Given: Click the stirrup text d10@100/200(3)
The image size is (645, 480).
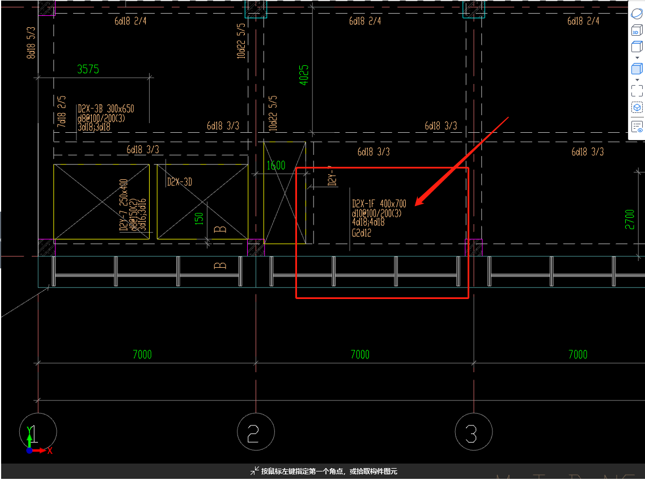Looking at the screenshot, I should click(x=376, y=213).
